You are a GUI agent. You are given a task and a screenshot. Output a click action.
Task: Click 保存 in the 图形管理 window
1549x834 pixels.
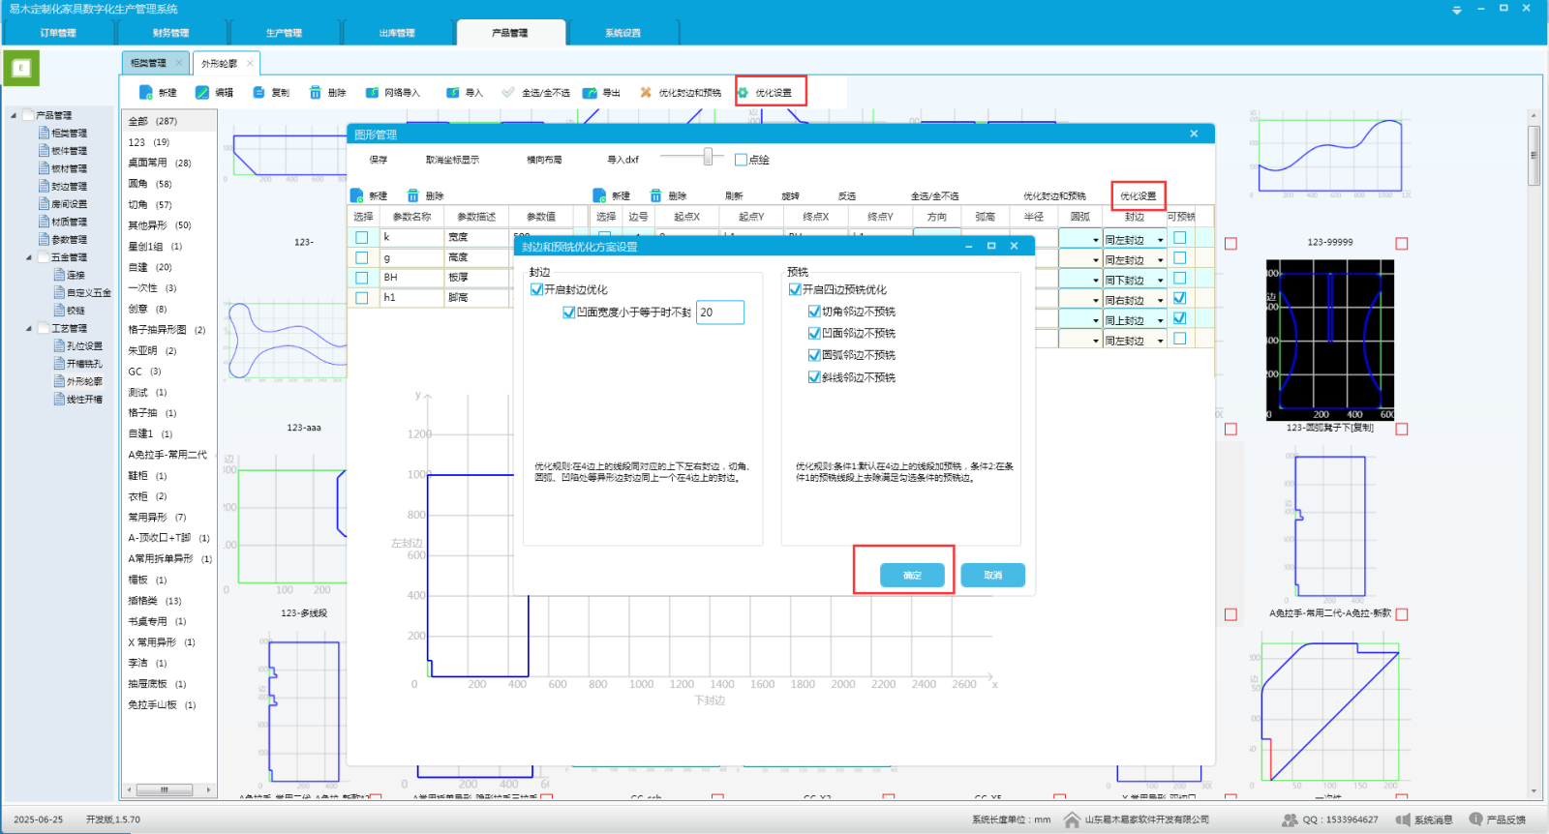point(379,160)
